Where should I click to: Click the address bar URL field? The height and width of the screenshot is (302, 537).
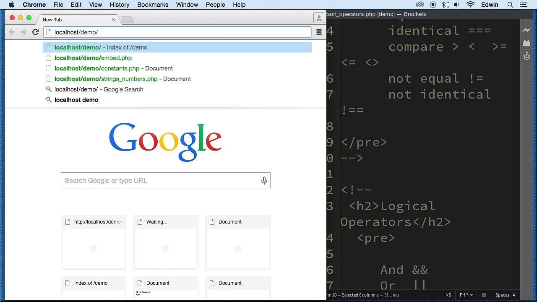point(177,32)
